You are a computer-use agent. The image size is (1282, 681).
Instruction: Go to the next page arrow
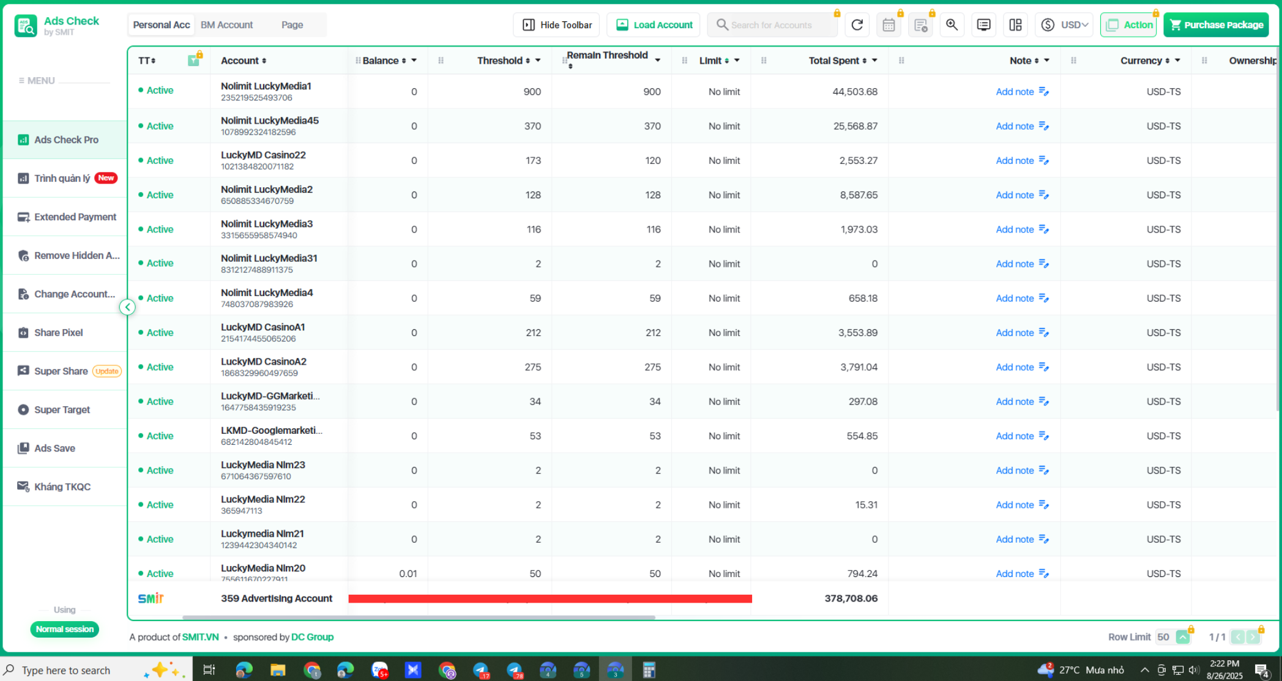click(x=1253, y=637)
